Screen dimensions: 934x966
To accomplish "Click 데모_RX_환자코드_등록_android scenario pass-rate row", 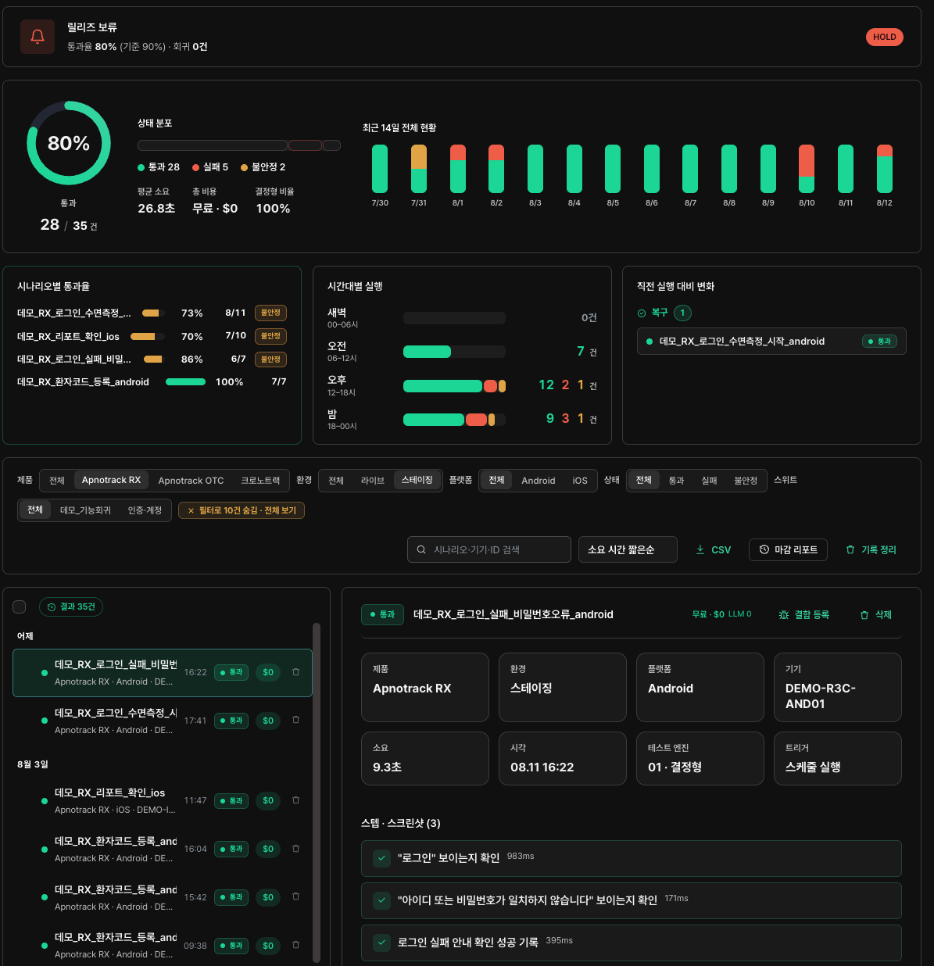I will click(x=152, y=382).
